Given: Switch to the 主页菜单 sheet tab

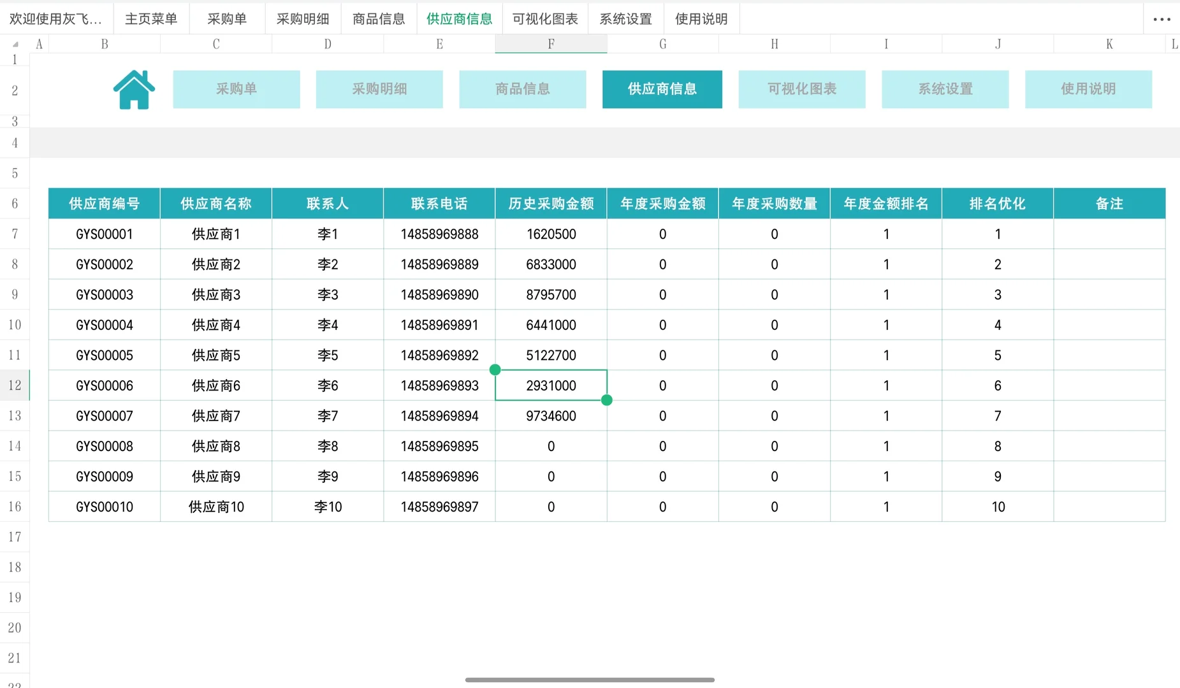Looking at the screenshot, I should pyautogui.click(x=151, y=18).
